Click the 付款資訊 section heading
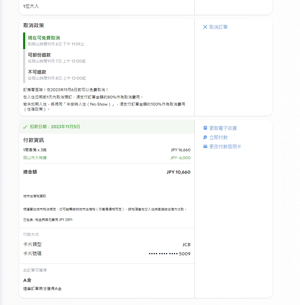This screenshot has width=300, height=305. [34, 140]
